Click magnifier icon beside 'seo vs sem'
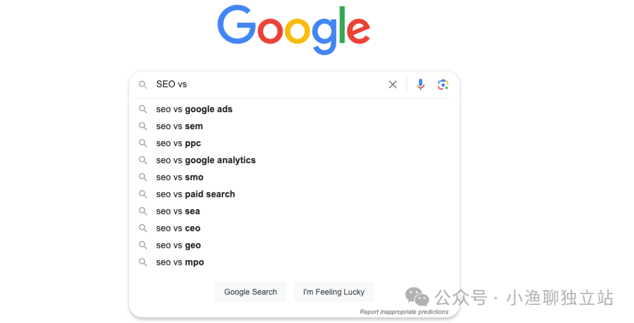The height and width of the screenshot is (323, 634). pyautogui.click(x=143, y=126)
